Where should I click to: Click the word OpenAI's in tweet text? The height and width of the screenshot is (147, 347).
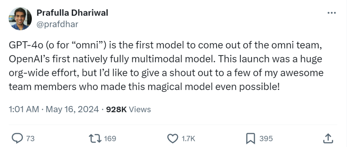(29, 59)
